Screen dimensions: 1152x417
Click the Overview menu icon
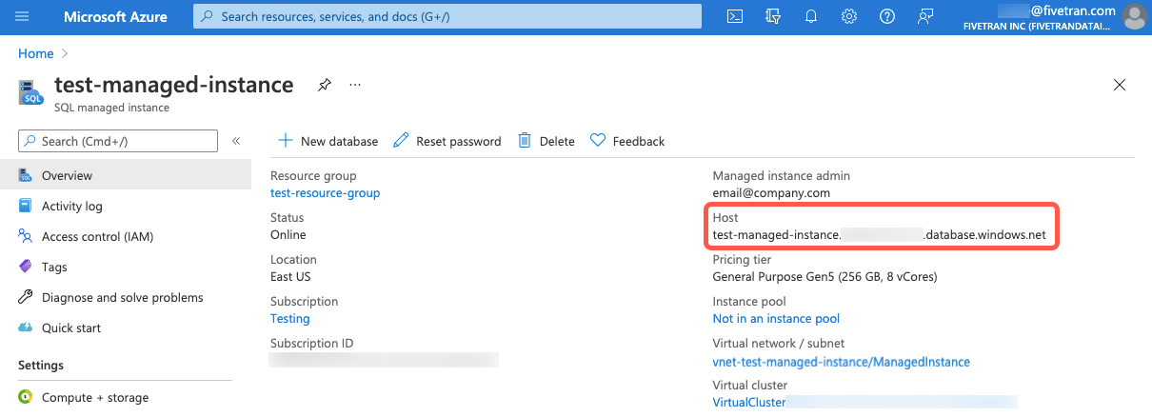(x=26, y=175)
